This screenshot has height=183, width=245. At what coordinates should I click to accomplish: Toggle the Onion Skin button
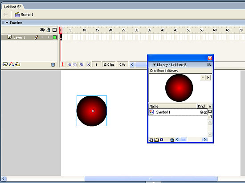69,64
